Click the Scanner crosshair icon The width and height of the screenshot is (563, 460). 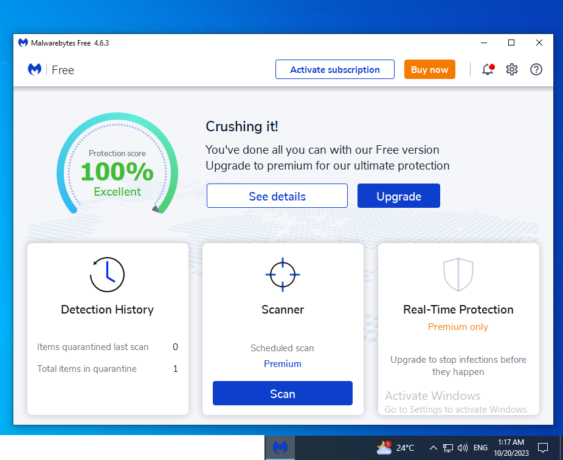283,275
